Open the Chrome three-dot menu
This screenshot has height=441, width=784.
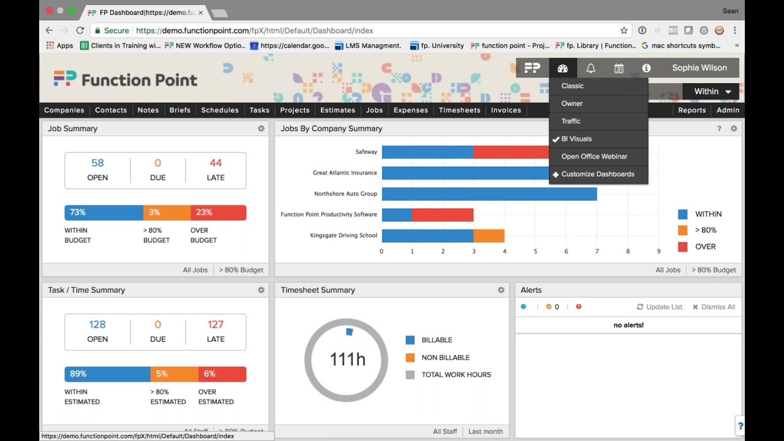tap(734, 31)
